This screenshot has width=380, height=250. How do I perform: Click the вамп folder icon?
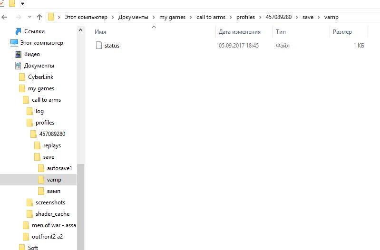[x=41, y=191]
